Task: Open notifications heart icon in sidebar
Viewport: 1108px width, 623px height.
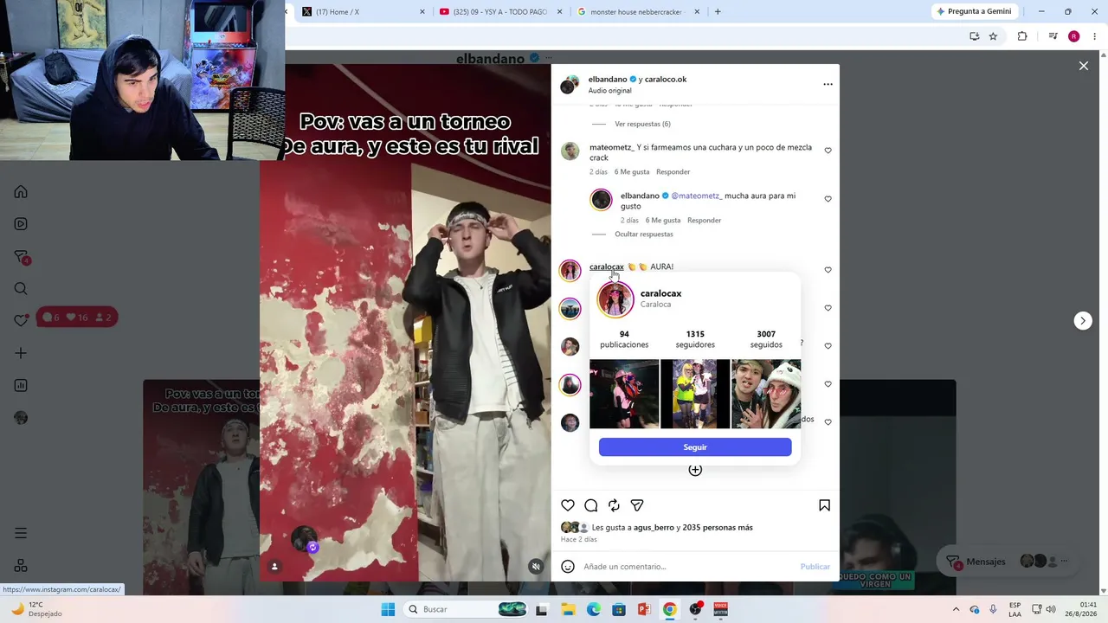Action: pos(21,321)
